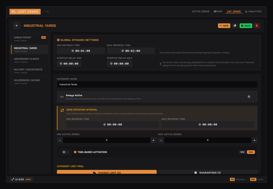Enable the Time-Based Activation switch

point(66,152)
